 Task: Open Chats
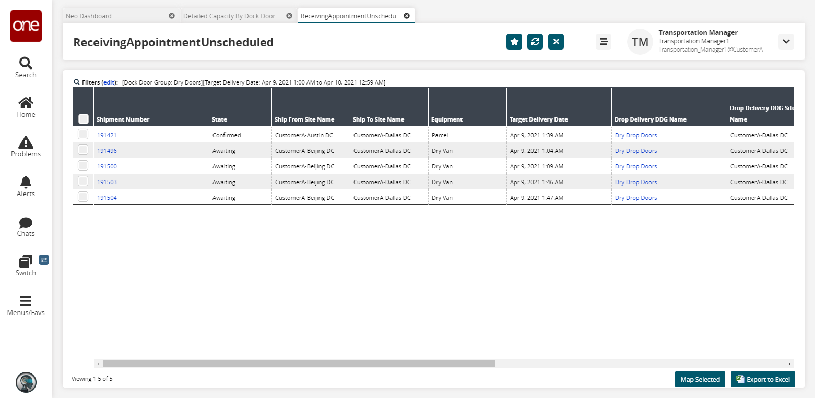pyautogui.click(x=26, y=226)
